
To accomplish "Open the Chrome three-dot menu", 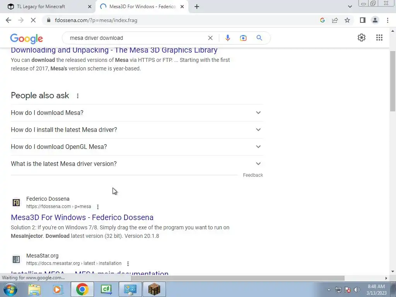I will click(387, 20).
